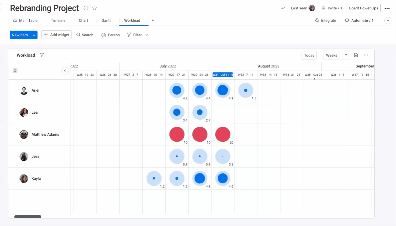Expand the Filter options chevron

pos(147,35)
